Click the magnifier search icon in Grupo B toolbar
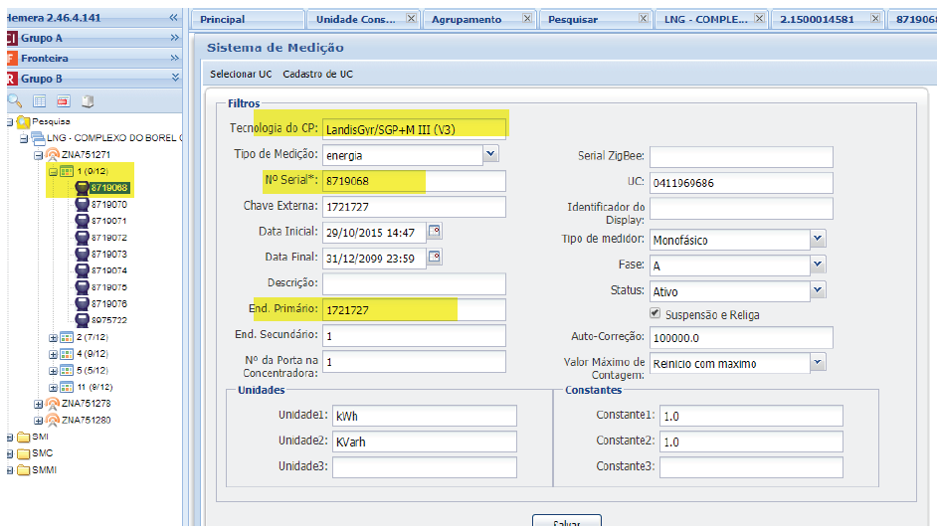The height and width of the screenshot is (531, 937). 14,100
